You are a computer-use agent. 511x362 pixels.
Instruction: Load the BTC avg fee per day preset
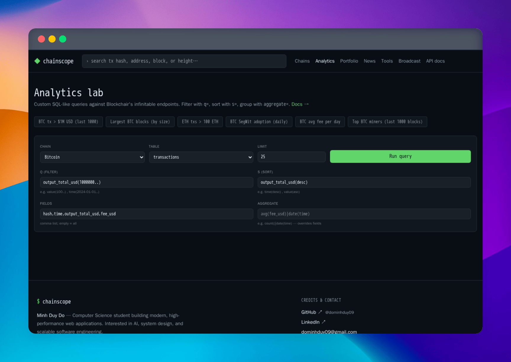coord(320,122)
